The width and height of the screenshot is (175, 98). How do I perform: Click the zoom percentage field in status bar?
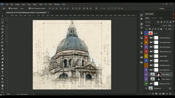click(8, 94)
